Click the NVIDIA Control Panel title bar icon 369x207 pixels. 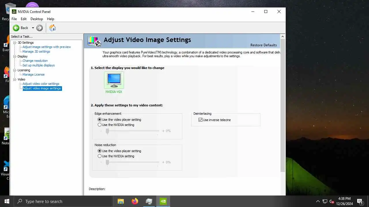(x=14, y=11)
